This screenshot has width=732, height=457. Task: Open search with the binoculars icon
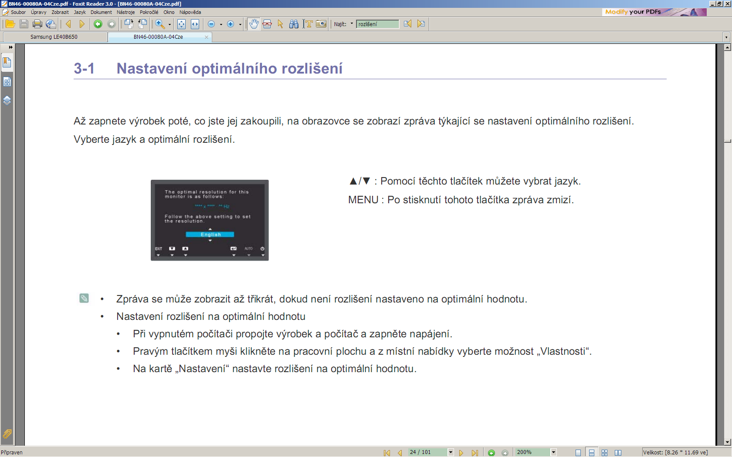(294, 24)
